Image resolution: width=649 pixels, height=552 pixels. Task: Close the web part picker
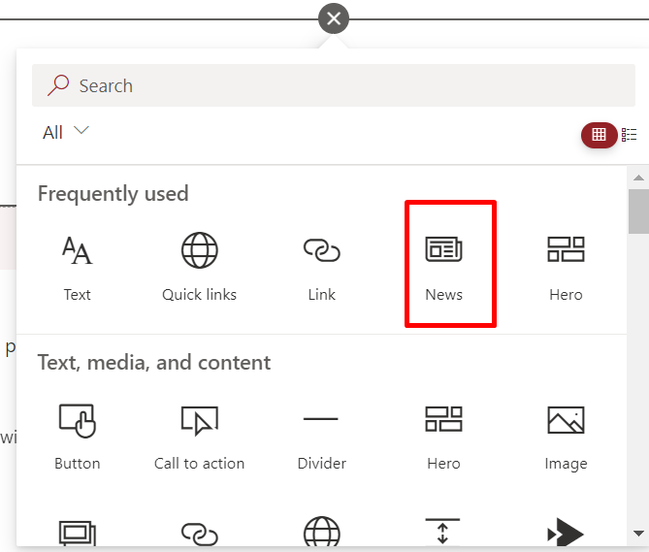pyautogui.click(x=334, y=18)
